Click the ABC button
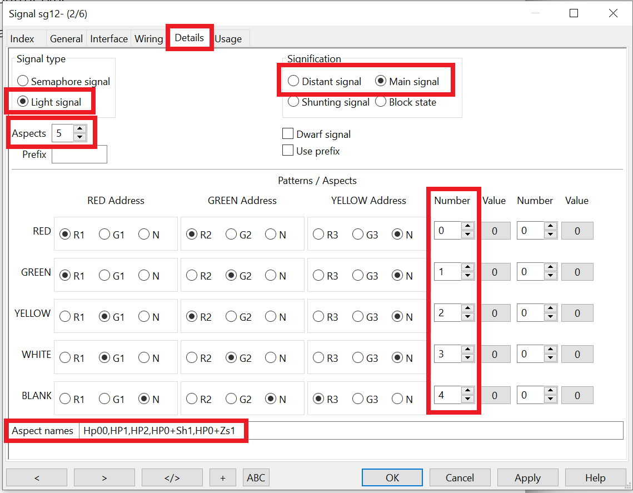 coord(256,477)
